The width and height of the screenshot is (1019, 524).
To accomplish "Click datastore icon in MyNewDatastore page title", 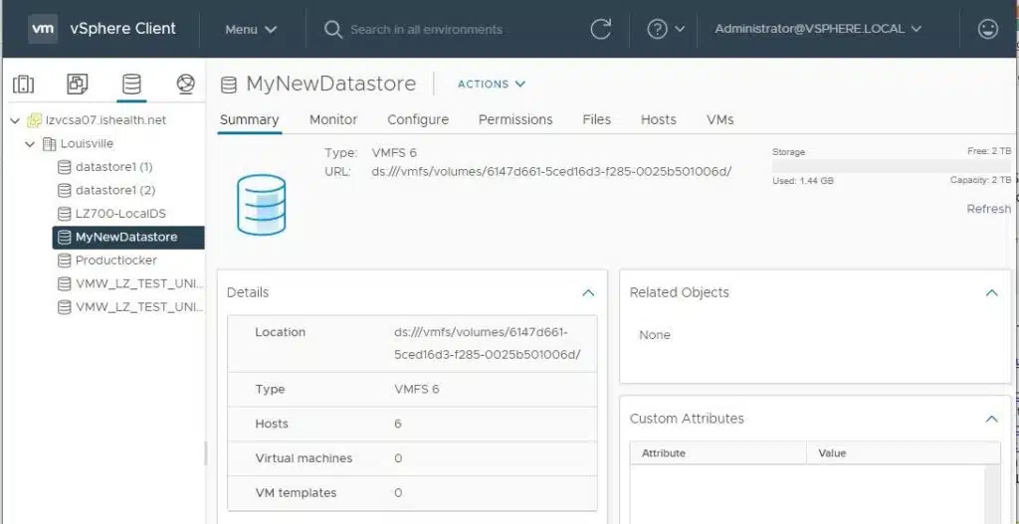I will 228,85.
